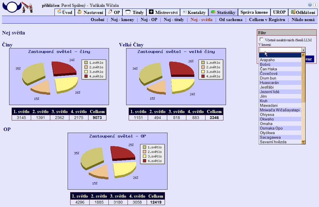Collapse the 'V kmeni' dropdown arrow
The image size is (319, 207).
(x=303, y=50)
